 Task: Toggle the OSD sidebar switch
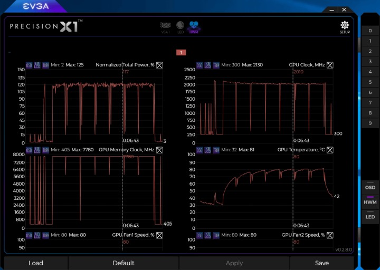370,186
